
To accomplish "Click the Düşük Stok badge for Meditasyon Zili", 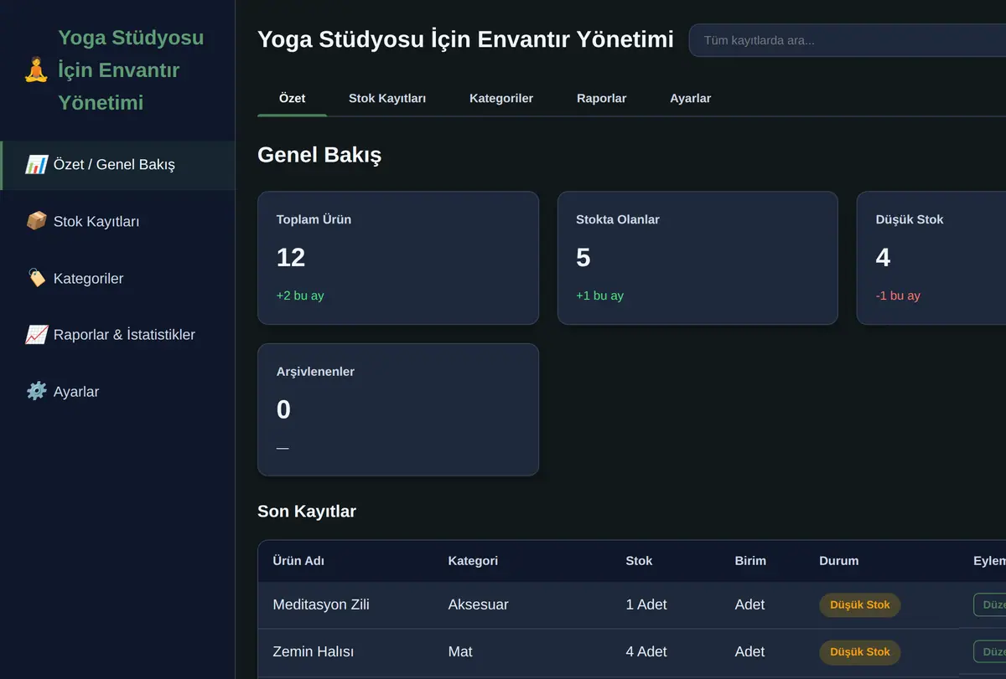I will pyautogui.click(x=859, y=604).
